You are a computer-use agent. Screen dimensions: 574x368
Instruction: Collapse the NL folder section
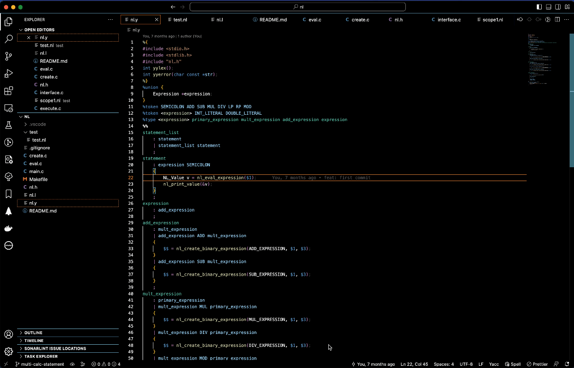coord(68,117)
